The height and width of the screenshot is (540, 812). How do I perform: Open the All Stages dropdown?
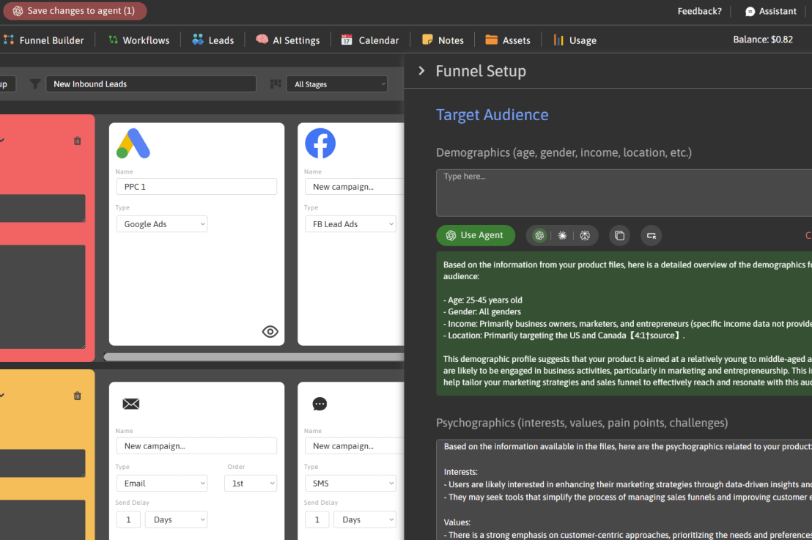click(x=336, y=84)
